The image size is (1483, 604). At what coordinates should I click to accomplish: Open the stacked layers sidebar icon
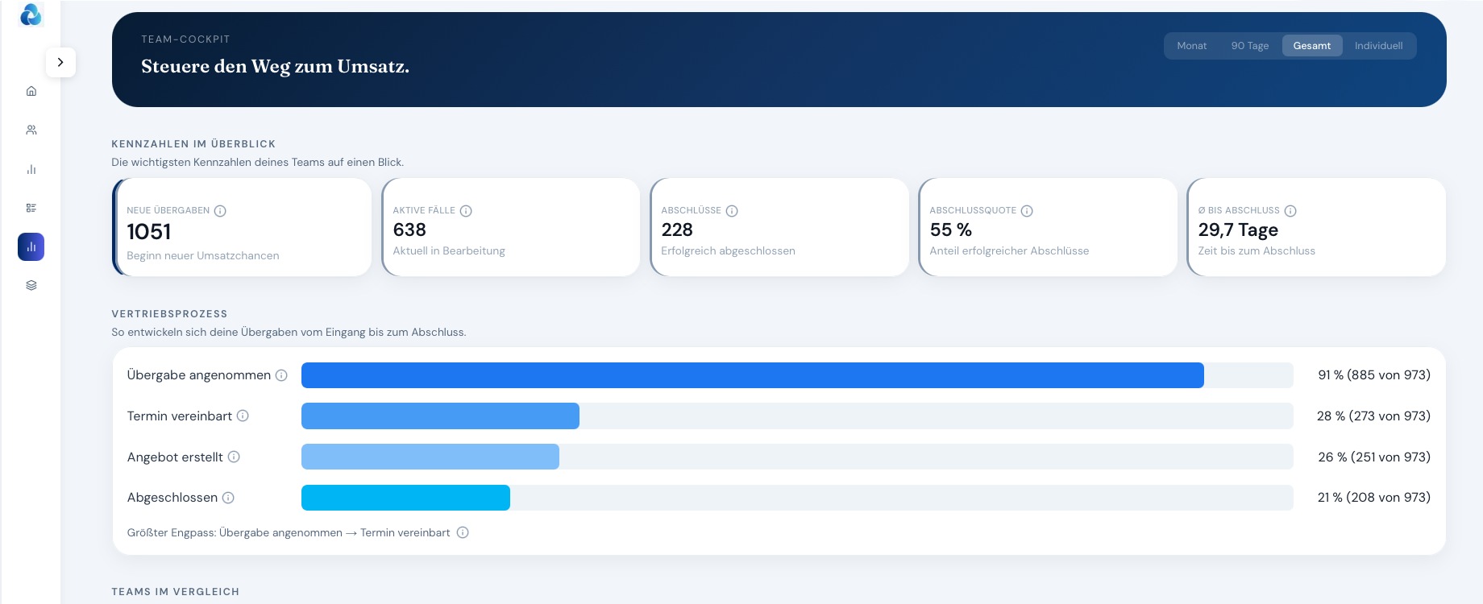coord(31,285)
